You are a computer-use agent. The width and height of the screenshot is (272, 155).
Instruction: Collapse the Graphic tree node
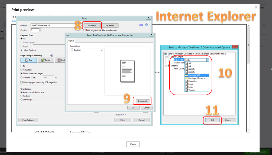tap(166, 66)
